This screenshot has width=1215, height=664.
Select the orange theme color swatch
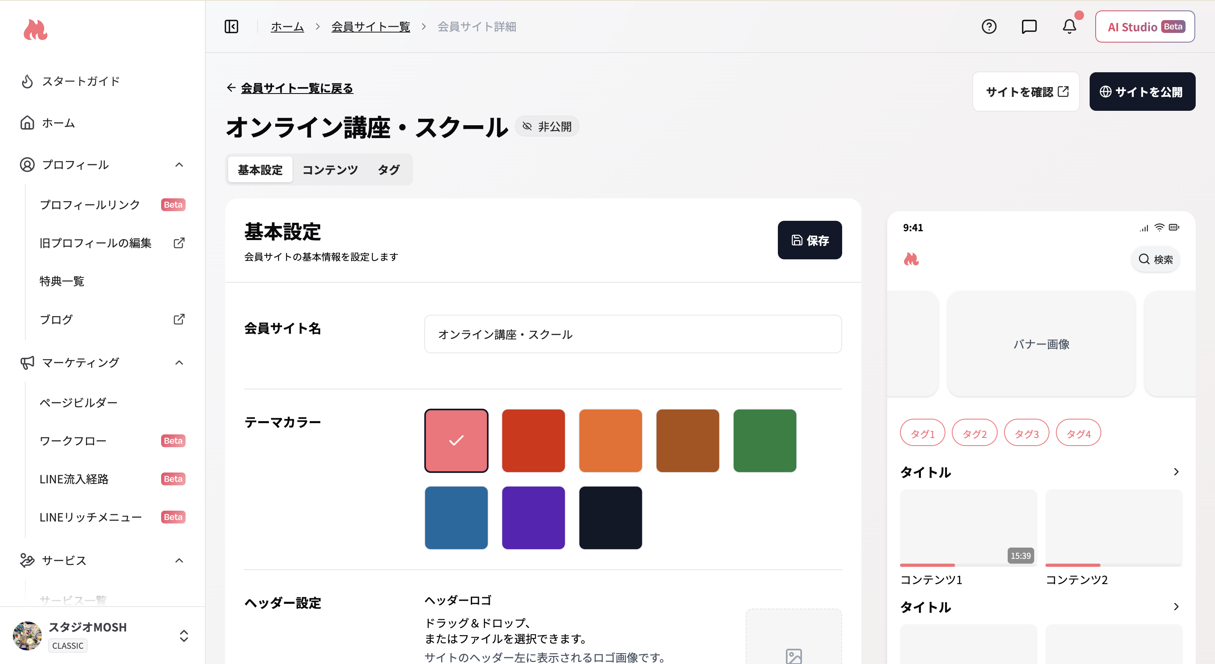[610, 440]
